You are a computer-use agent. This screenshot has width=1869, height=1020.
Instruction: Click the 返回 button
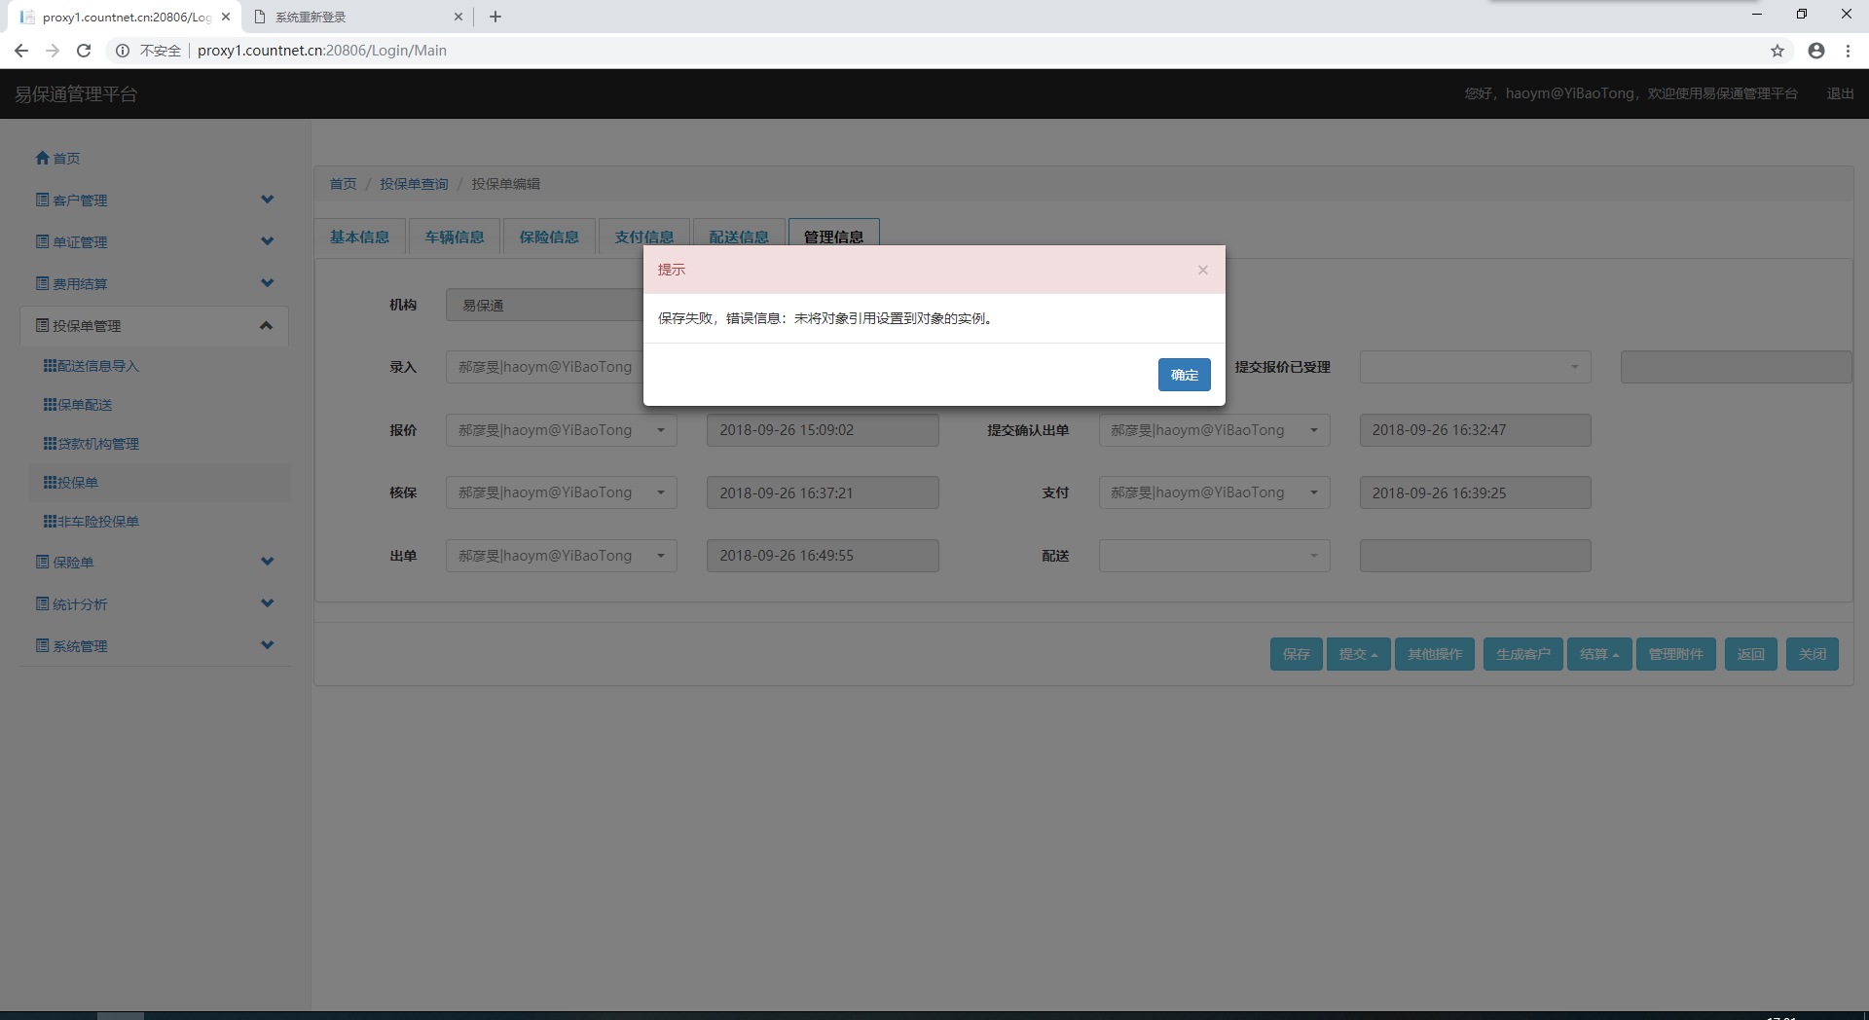(x=1751, y=654)
